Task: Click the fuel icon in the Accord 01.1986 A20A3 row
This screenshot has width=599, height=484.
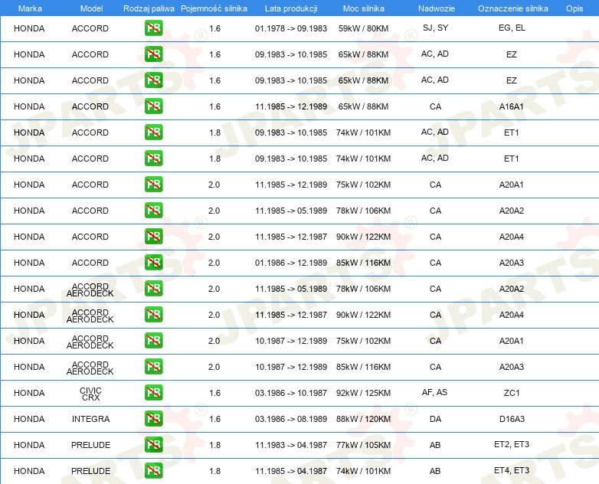Action: (153, 262)
